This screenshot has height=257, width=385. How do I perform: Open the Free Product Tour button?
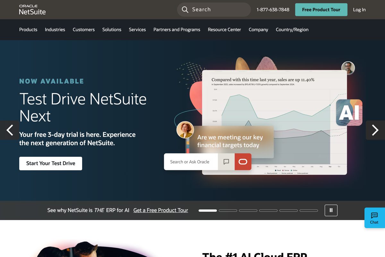click(x=321, y=10)
